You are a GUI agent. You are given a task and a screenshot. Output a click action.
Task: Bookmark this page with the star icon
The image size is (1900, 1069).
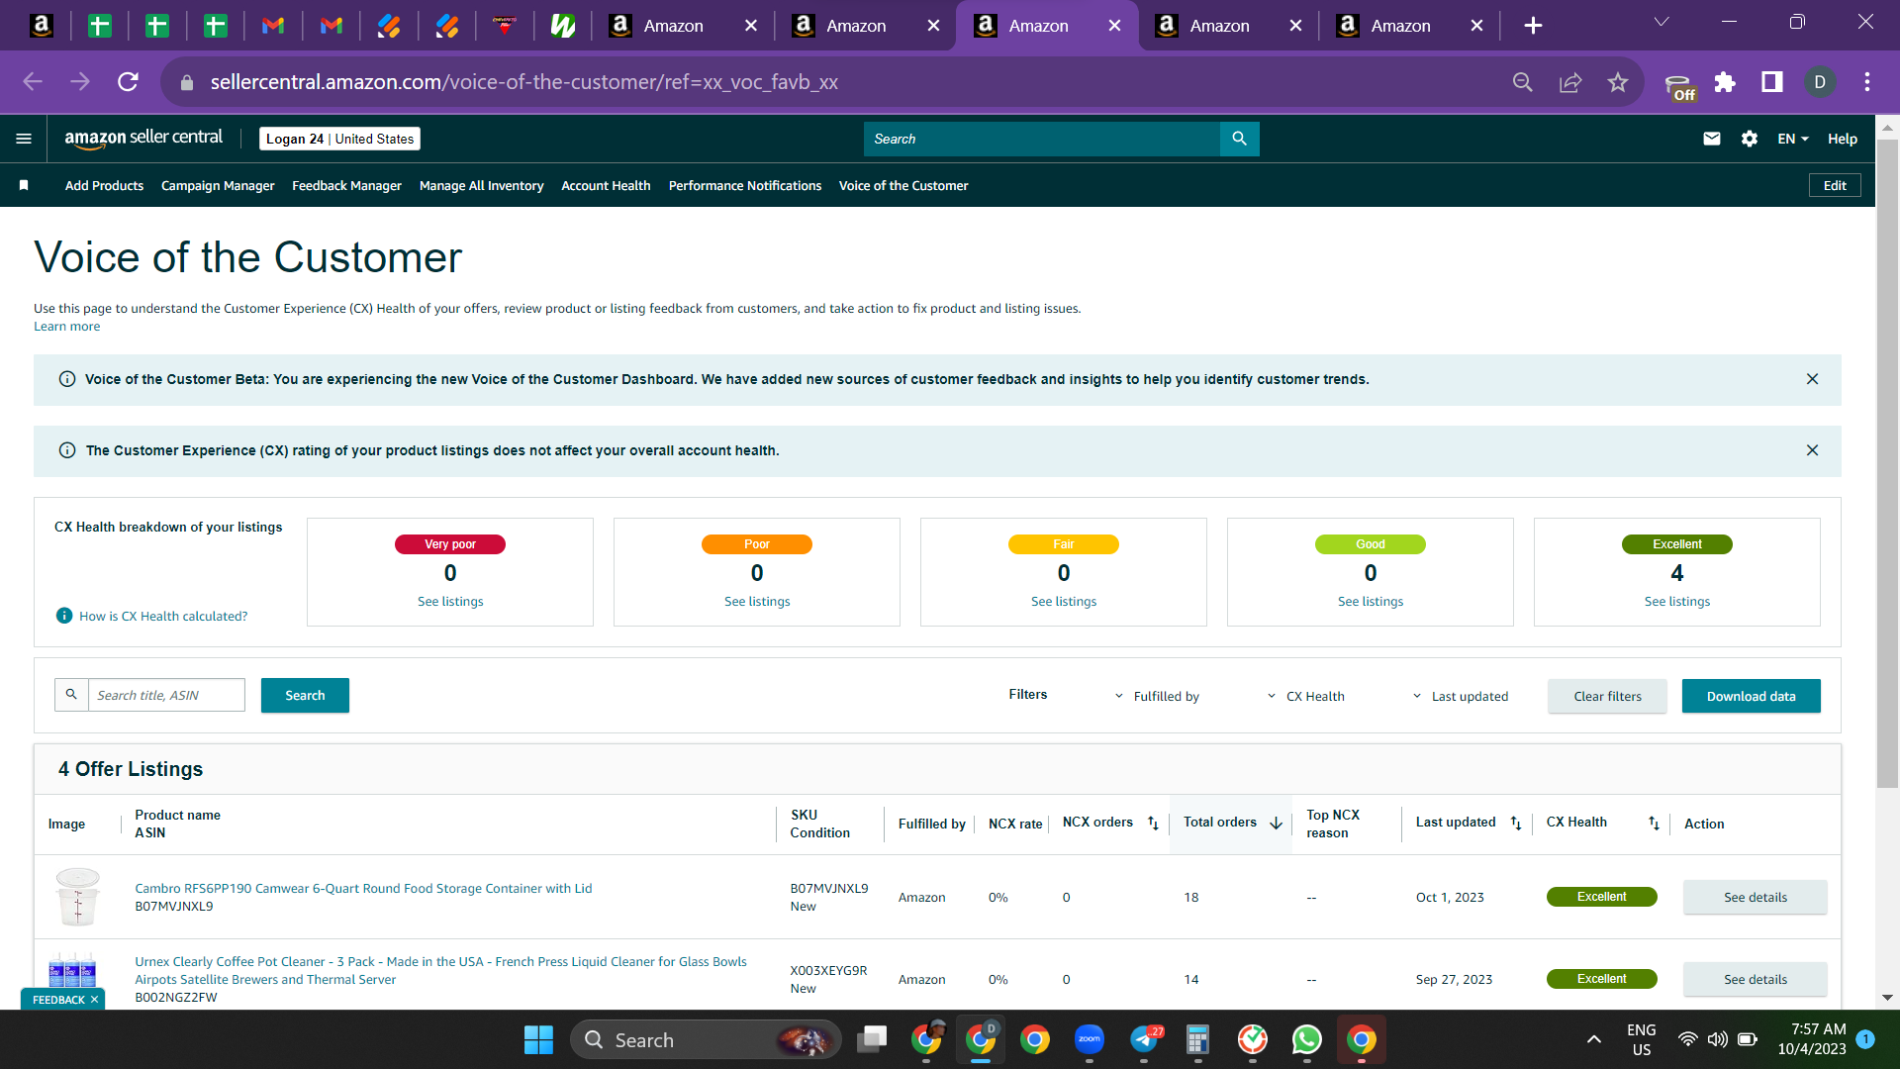click(1618, 82)
